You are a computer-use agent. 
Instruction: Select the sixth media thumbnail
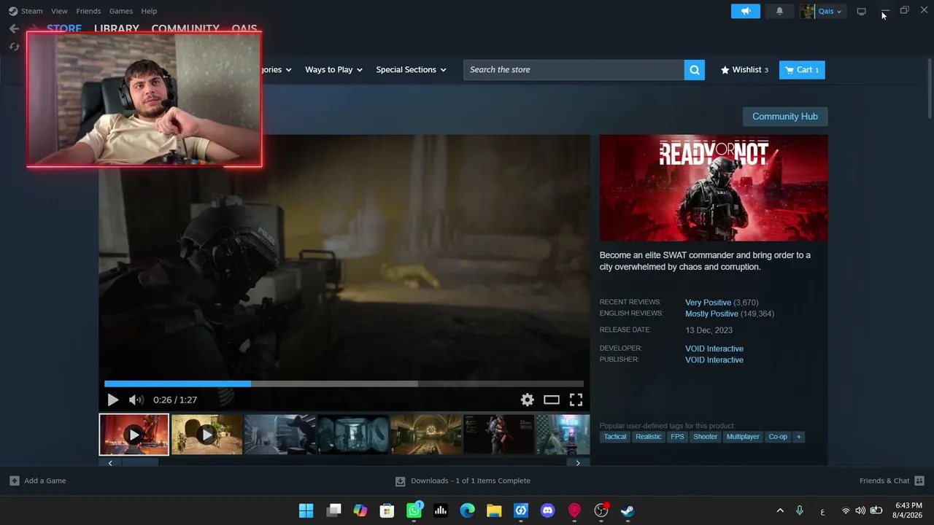coord(499,435)
